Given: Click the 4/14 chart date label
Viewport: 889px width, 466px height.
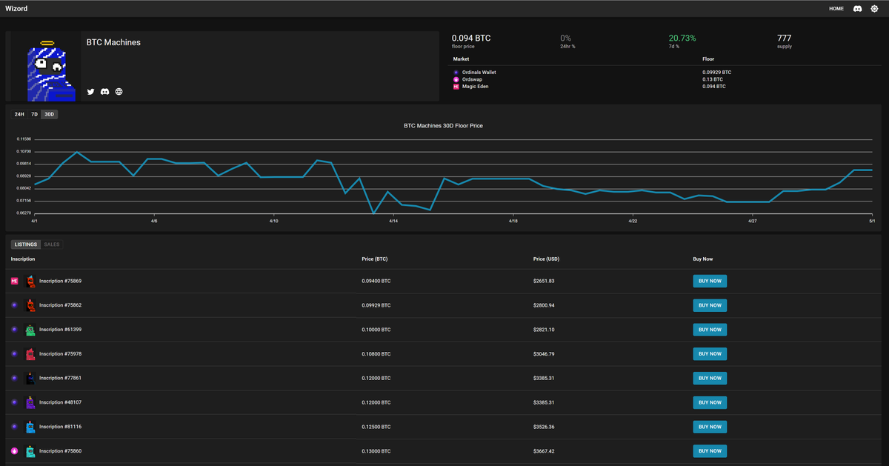Looking at the screenshot, I should tap(393, 221).
